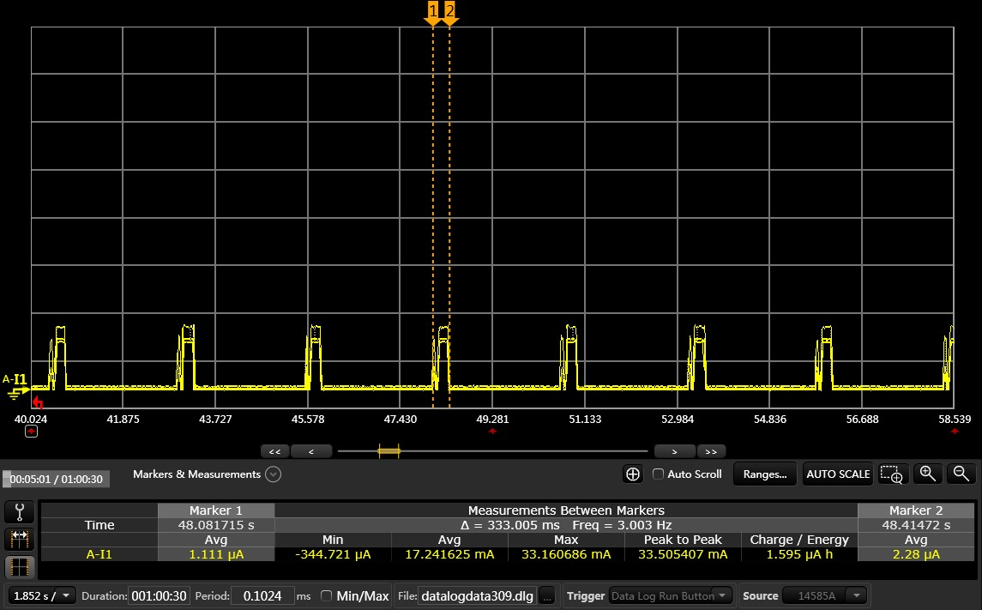Click the Marker 1 average value 1.111 µA
The width and height of the screenshot is (982, 610).
coord(216,554)
